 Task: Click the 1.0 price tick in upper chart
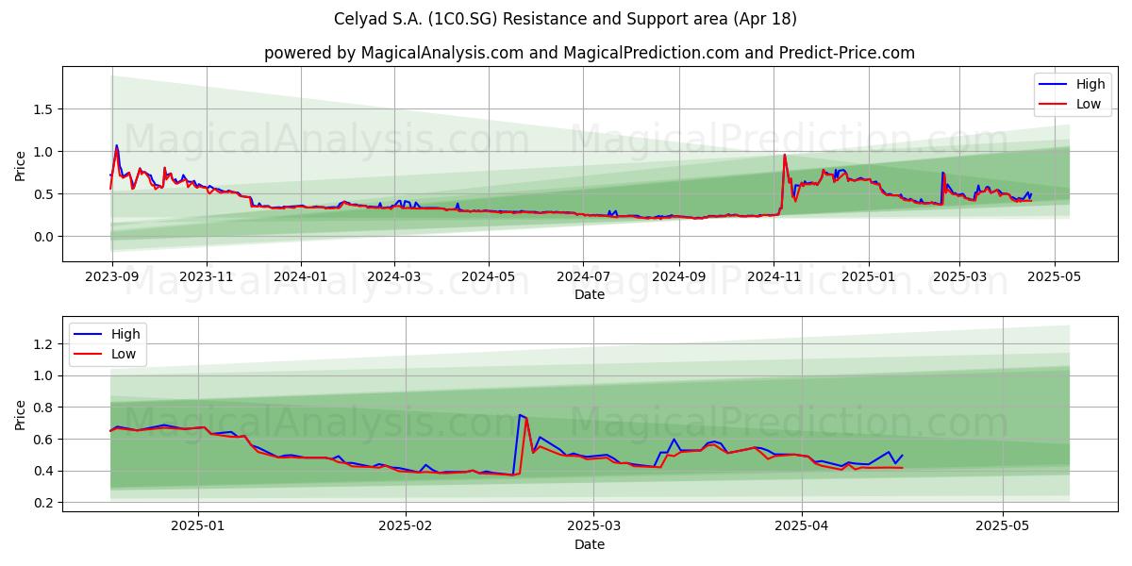pyautogui.click(x=45, y=152)
